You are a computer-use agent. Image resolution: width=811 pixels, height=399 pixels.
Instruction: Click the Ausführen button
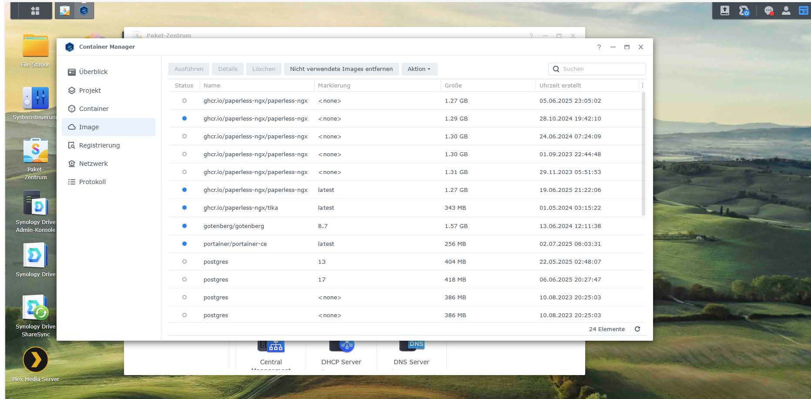coord(189,69)
